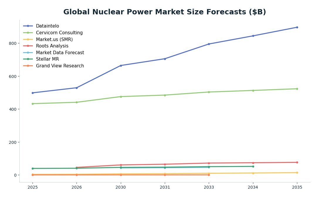Click the 2030 x-axis label
This screenshot has width=319, height=198.
[x=121, y=187]
